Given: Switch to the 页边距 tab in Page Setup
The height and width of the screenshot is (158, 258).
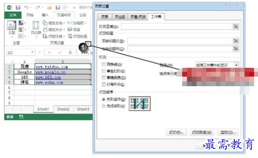Looking at the screenshot, I should click(x=120, y=17).
